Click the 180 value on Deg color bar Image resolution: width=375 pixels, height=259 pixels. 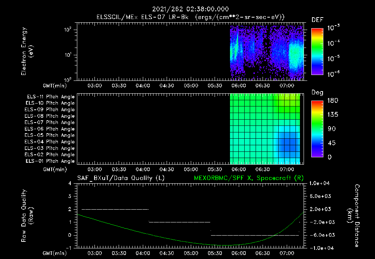pyautogui.click(x=333, y=101)
